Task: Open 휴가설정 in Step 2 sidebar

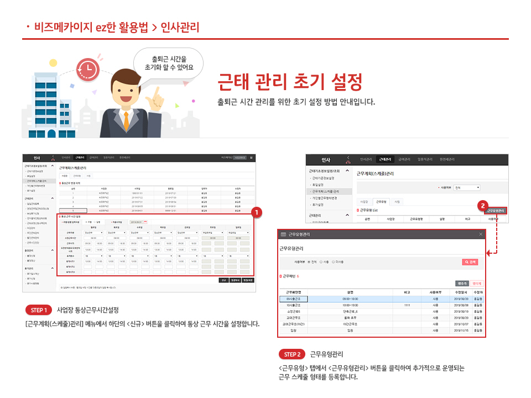Action: (x=317, y=205)
